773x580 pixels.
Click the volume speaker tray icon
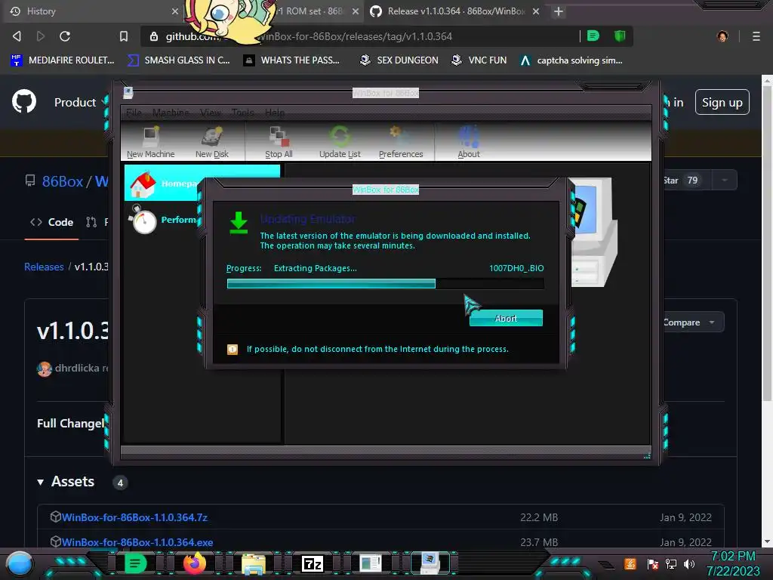[x=689, y=563]
